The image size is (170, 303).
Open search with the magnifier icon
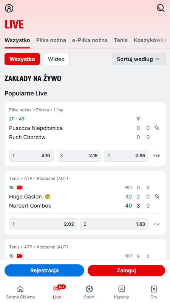tap(161, 8)
